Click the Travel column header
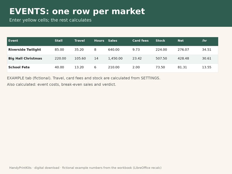This screenshot has width=232, height=174. tap(79, 41)
